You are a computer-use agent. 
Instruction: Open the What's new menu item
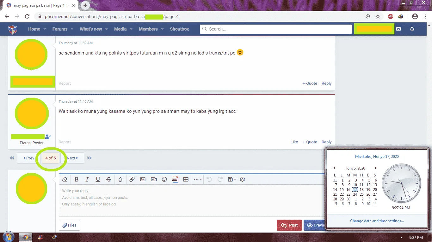coord(91,29)
